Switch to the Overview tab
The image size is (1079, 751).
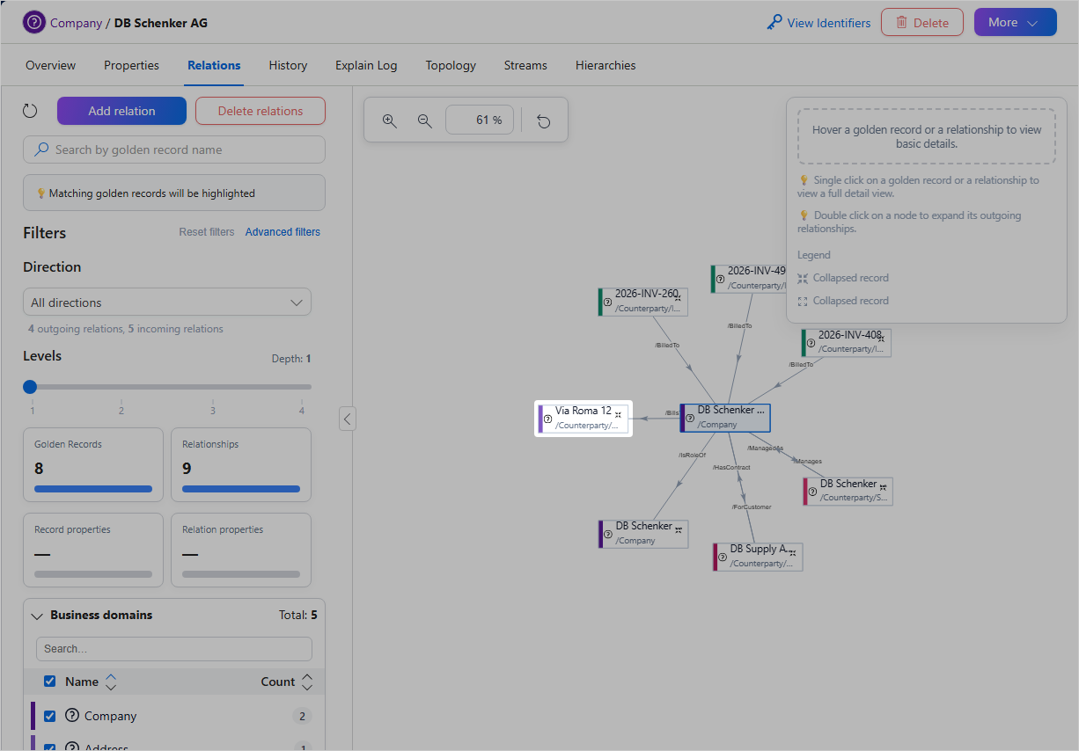pos(50,65)
